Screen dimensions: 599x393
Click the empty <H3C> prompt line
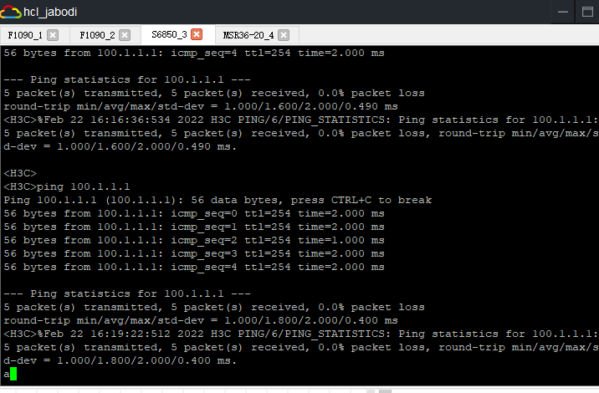coord(20,173)
